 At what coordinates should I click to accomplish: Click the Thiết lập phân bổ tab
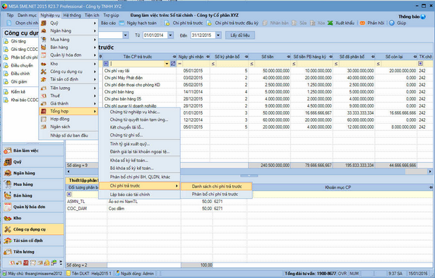(x=83, y=180)
